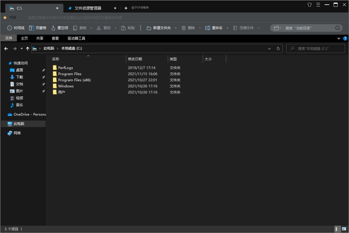Switch to details list view in status bar
This screenshot has height=233, width=349.
click(337, 229)
